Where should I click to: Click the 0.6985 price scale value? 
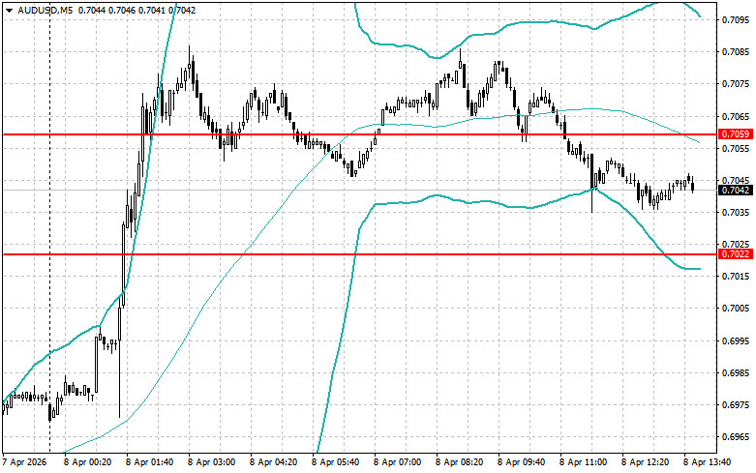click(736, 372)
